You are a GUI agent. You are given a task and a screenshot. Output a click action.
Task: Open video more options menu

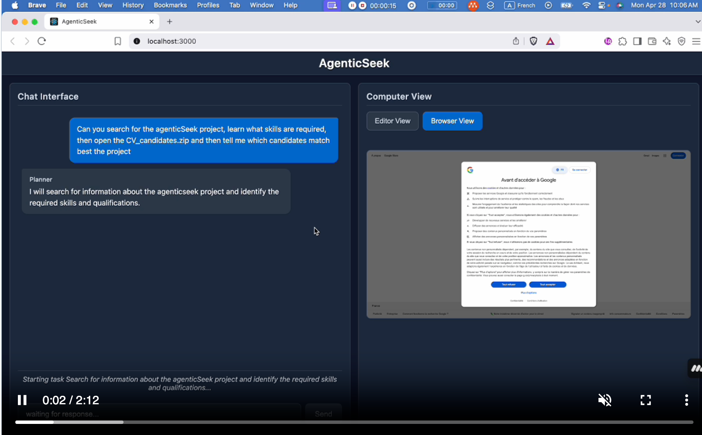tap(686, 400)
